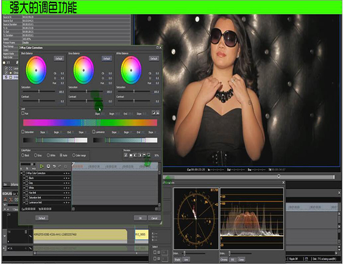Viewport: 343px width, 264px height.
Task: Select the right-half split Preview icon
Action: pyautogui.click(x=140, y=155)
